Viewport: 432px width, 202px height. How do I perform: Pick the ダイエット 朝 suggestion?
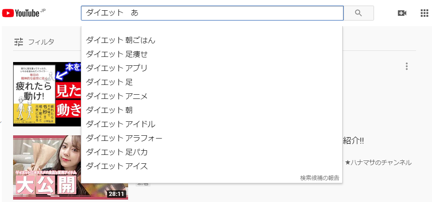point(212,110)
